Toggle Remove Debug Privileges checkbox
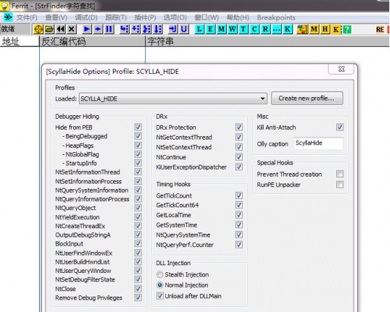 pyautogui.click(x=138, y=297)
